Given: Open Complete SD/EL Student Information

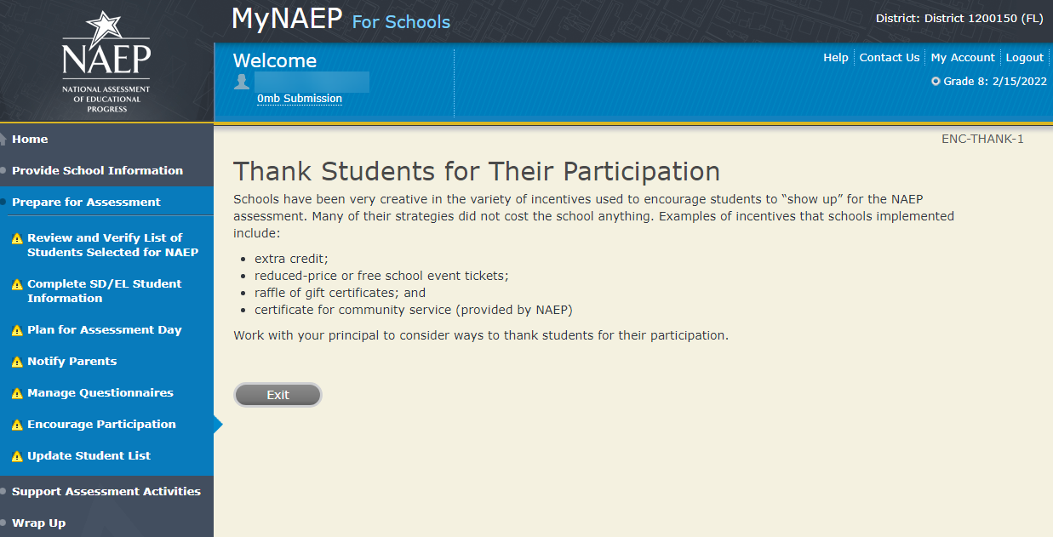Looking at the screenshot, I should click(104, 291).
